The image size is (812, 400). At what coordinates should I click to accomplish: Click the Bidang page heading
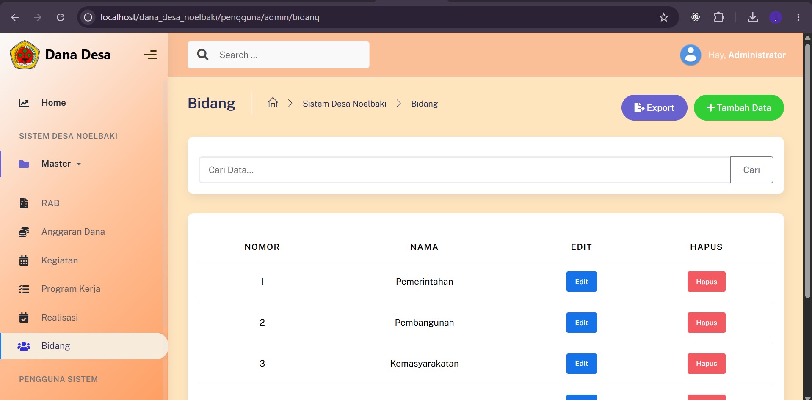click(211, 103)
